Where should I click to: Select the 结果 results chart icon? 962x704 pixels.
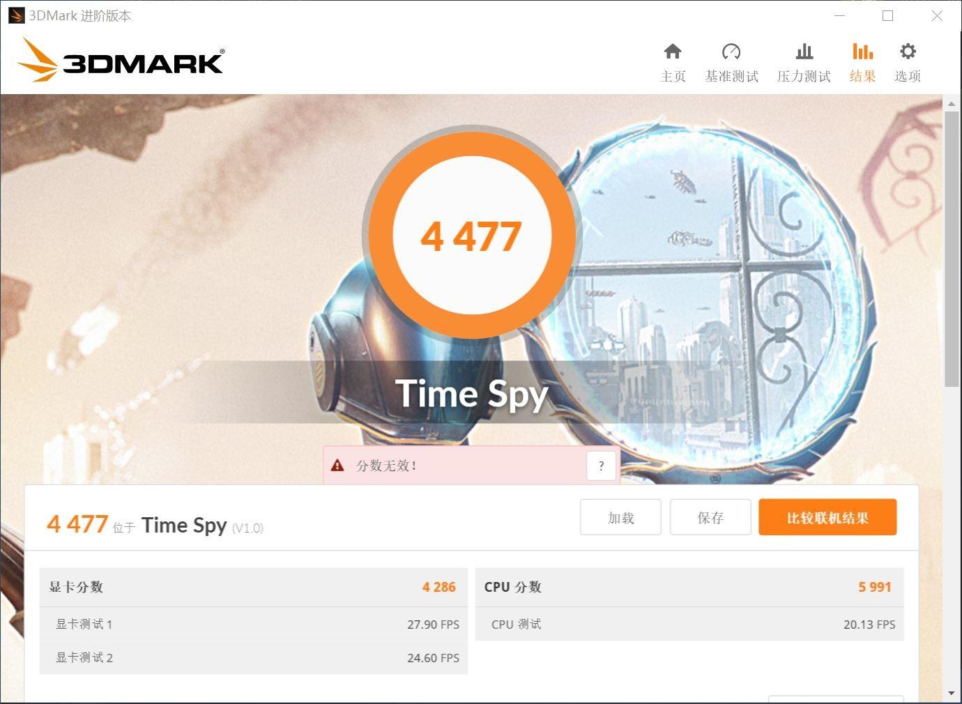point(862,52)
